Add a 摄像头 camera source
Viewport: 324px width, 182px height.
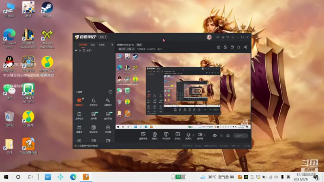tap(155, 136)
